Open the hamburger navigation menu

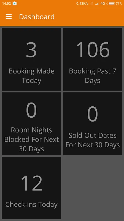pyautogui.click(x=9, y=17)
